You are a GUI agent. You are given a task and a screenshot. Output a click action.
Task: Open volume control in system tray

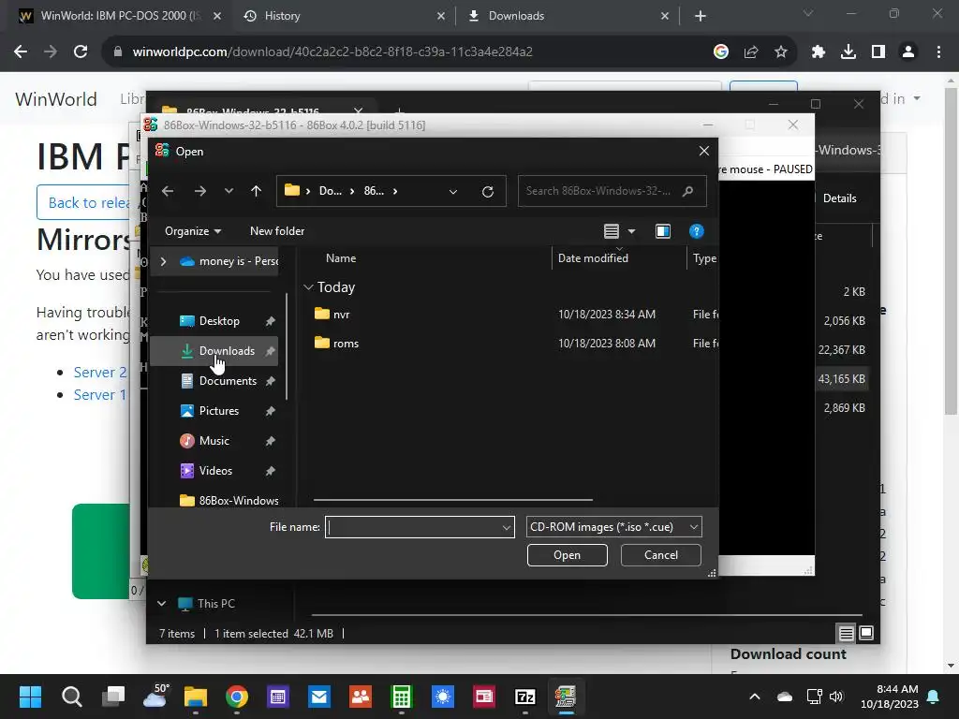click(x=836, y=697)
